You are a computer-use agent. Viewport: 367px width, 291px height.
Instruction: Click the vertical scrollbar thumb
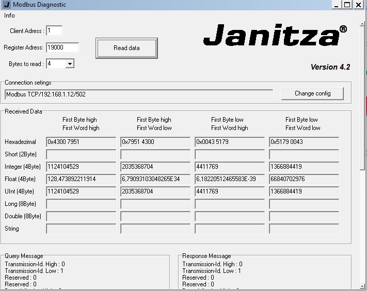[362, 98]
